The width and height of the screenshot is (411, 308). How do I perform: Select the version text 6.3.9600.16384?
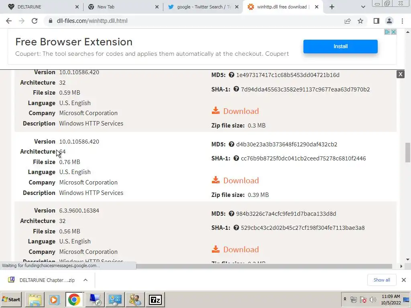79,211
